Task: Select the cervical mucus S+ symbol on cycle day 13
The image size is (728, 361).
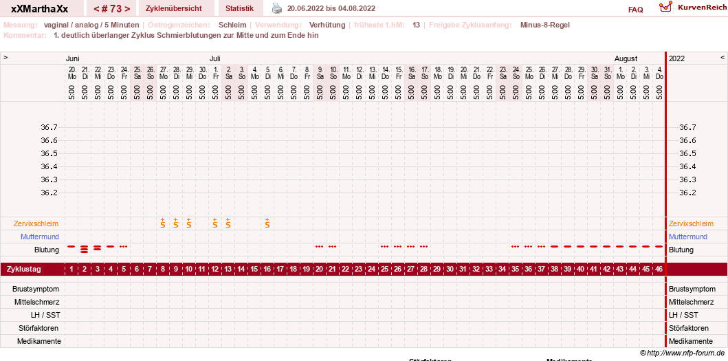Action: tap(228, 223)
